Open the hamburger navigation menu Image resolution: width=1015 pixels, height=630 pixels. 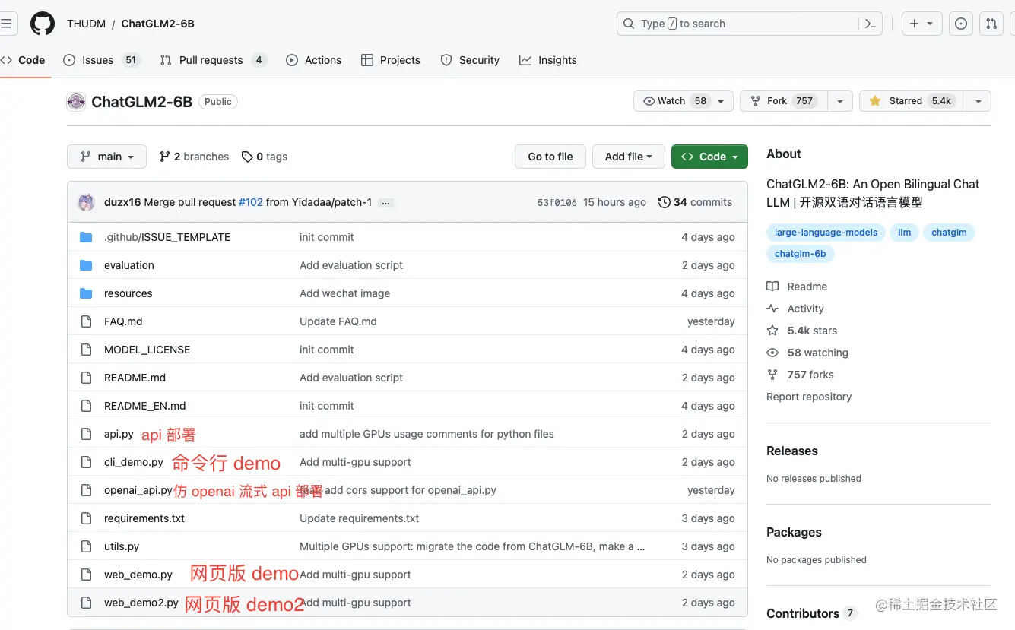(7, 24)
